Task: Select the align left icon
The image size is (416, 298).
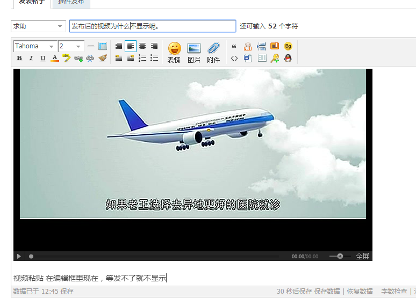Action: pyautogui.click(x=130, y=46)
